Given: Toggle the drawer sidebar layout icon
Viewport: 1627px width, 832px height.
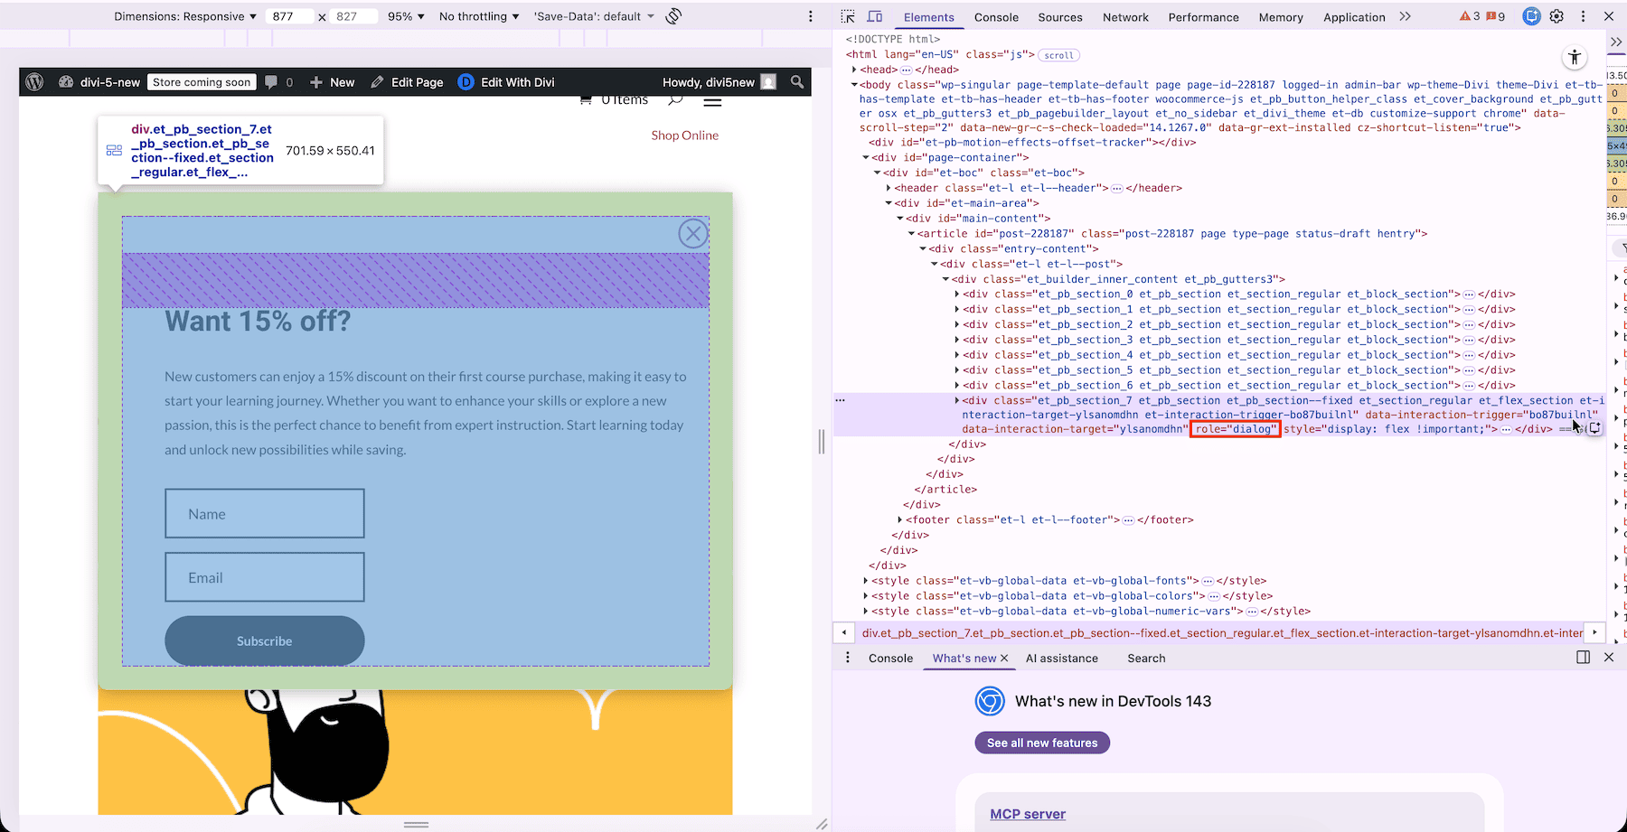Looking at the screenshot, I should point(1583,658).
